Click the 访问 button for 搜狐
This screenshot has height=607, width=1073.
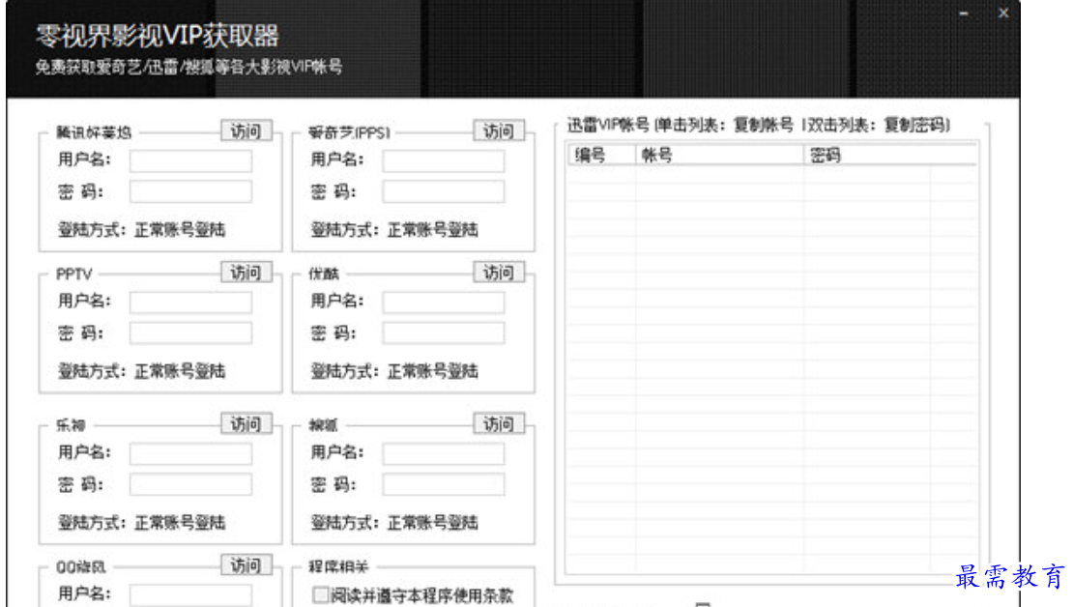499,423
